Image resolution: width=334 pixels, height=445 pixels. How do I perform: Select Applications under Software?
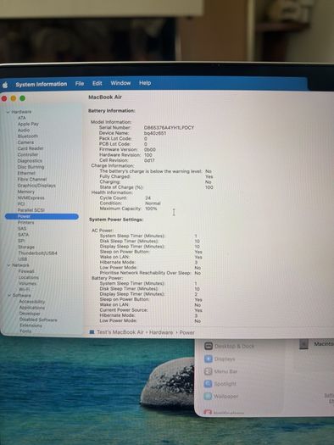(x=31, y=308)
